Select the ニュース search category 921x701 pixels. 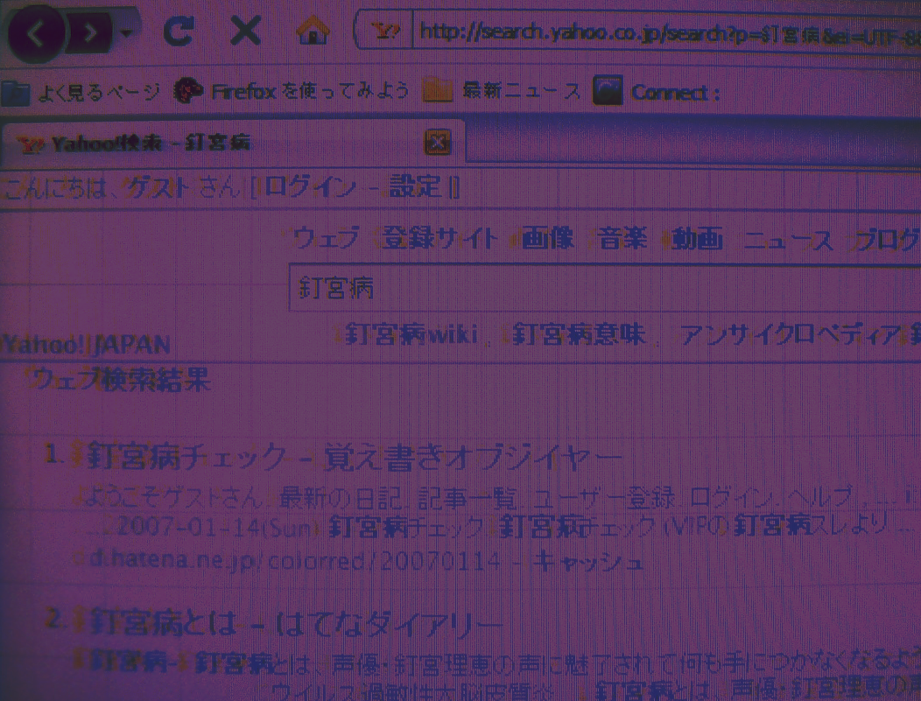pos(788,241)
